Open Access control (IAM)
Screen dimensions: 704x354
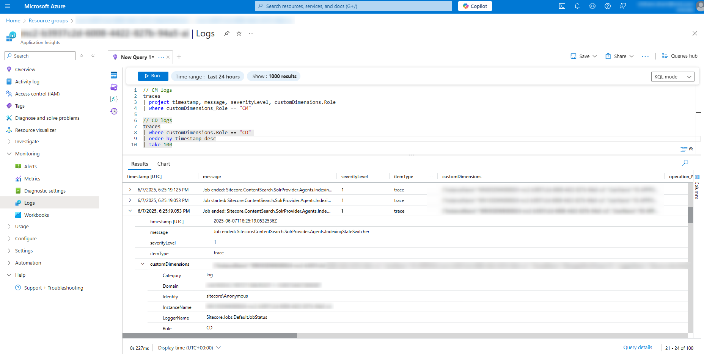coord(37,94)
